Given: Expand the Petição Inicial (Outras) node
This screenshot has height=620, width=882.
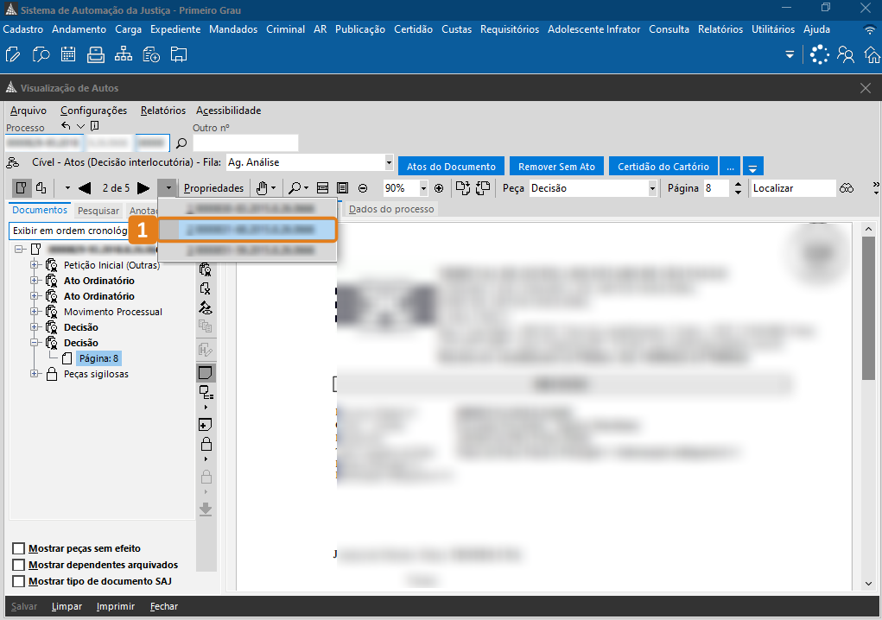Looking at the screenshot, I should 35,265.
